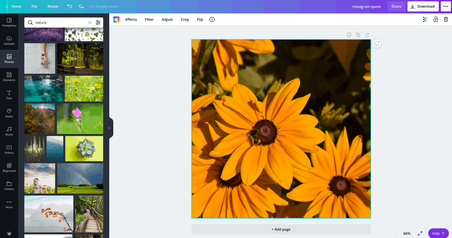Screen dimensions: 452x238
Task: Open the Styles panel
Action: coord(9,113)
